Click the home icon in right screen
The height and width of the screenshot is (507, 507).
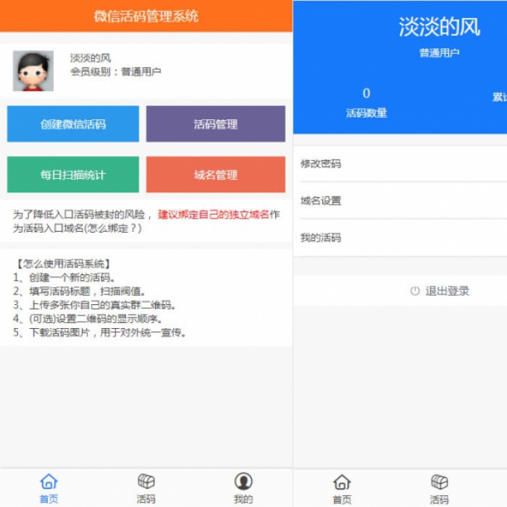pyautogui.click(x=341, y=482)
